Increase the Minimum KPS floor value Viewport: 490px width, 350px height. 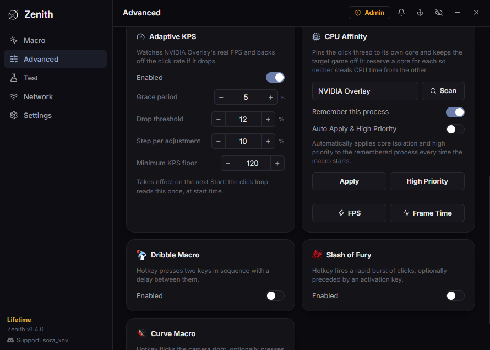(x=277, y=163)
